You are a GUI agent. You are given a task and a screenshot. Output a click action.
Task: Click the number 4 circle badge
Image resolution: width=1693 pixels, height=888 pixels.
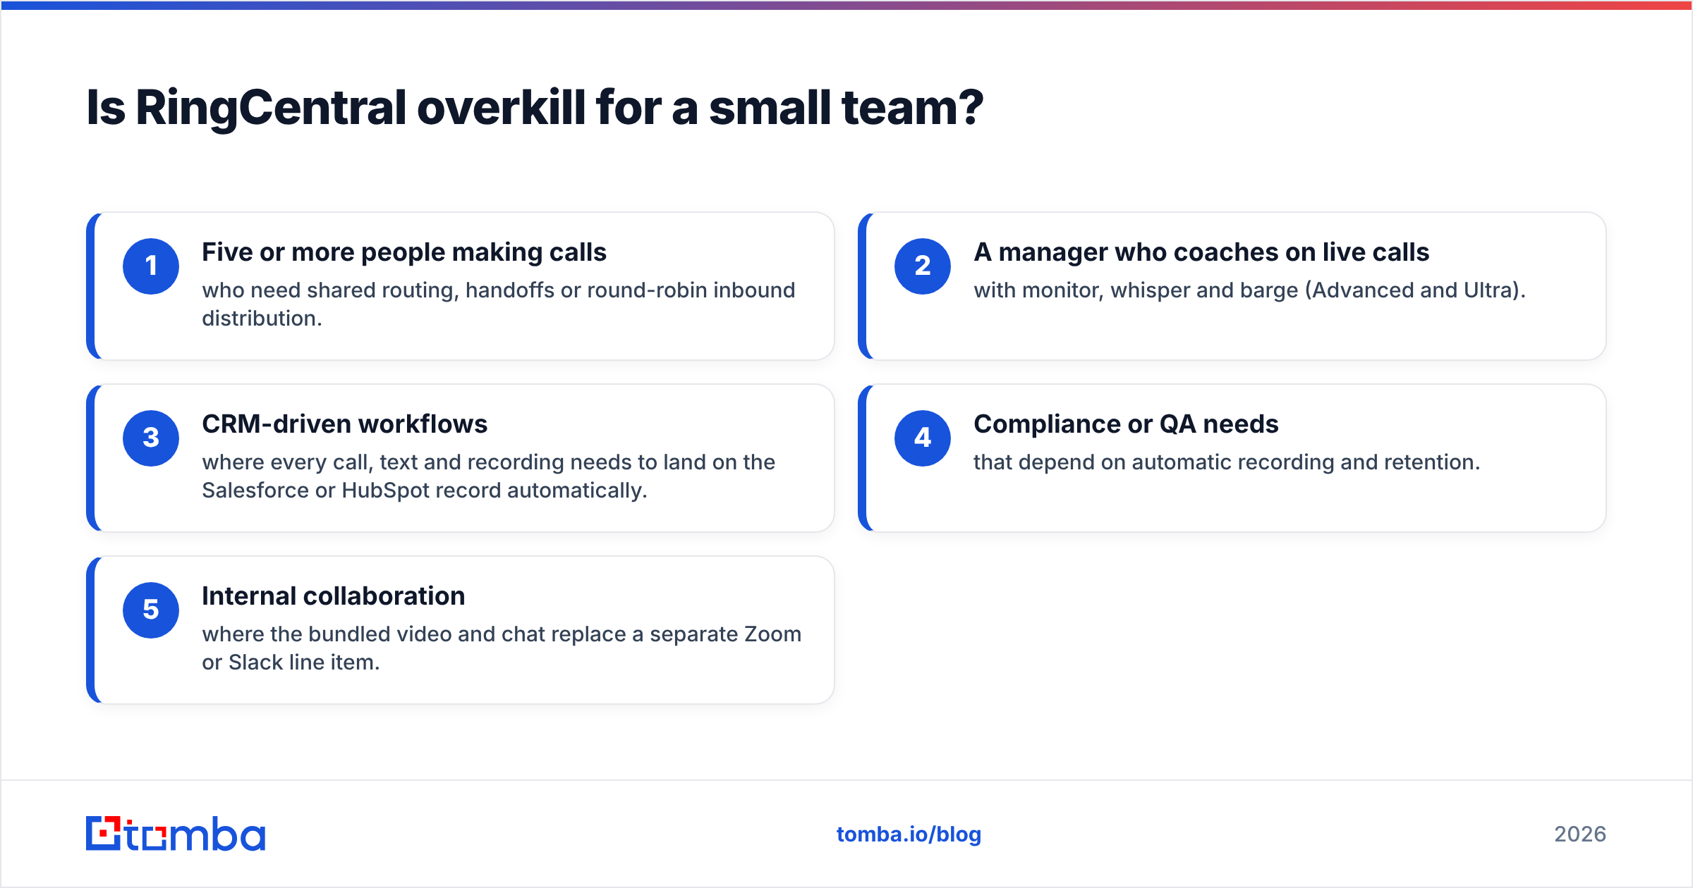click(923, 438)
